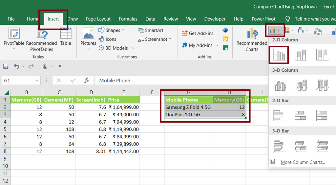Open the column chart dropdown button

(x=275, y=31)
